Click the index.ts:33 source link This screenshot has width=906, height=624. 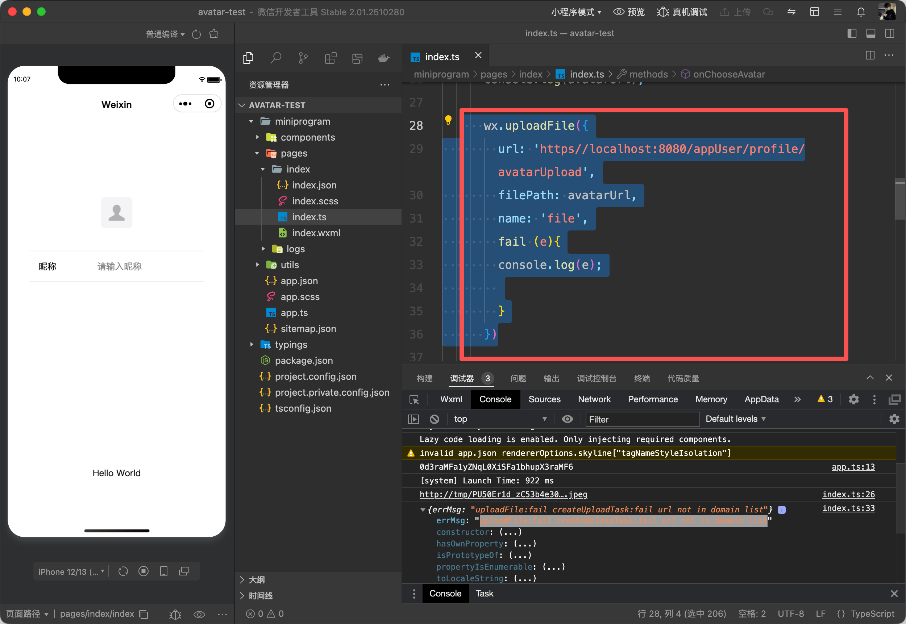click(x=848, y=508)
